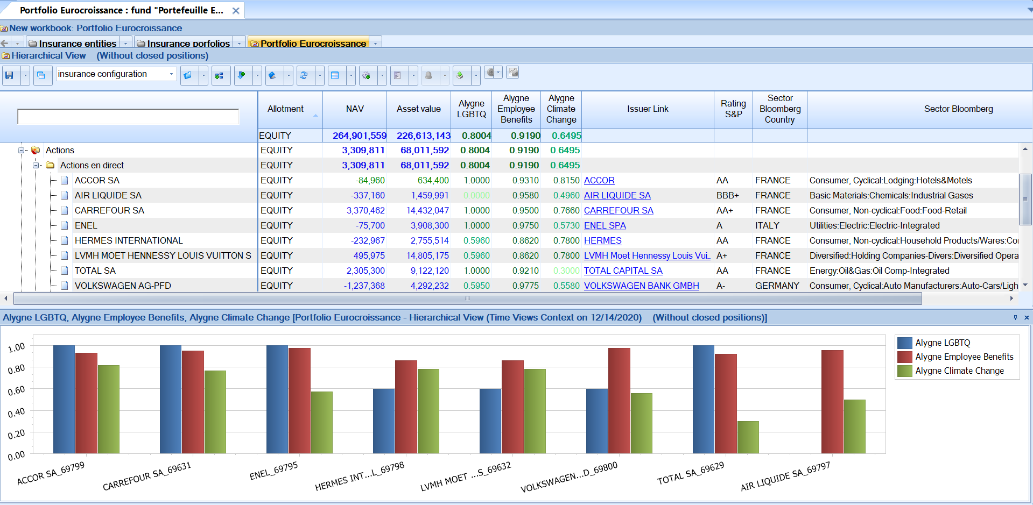Open the CARREFOUR SA issuer link

point(619,210)
